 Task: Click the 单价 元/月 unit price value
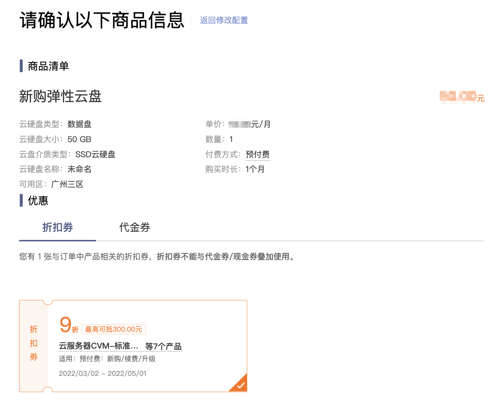249,124
